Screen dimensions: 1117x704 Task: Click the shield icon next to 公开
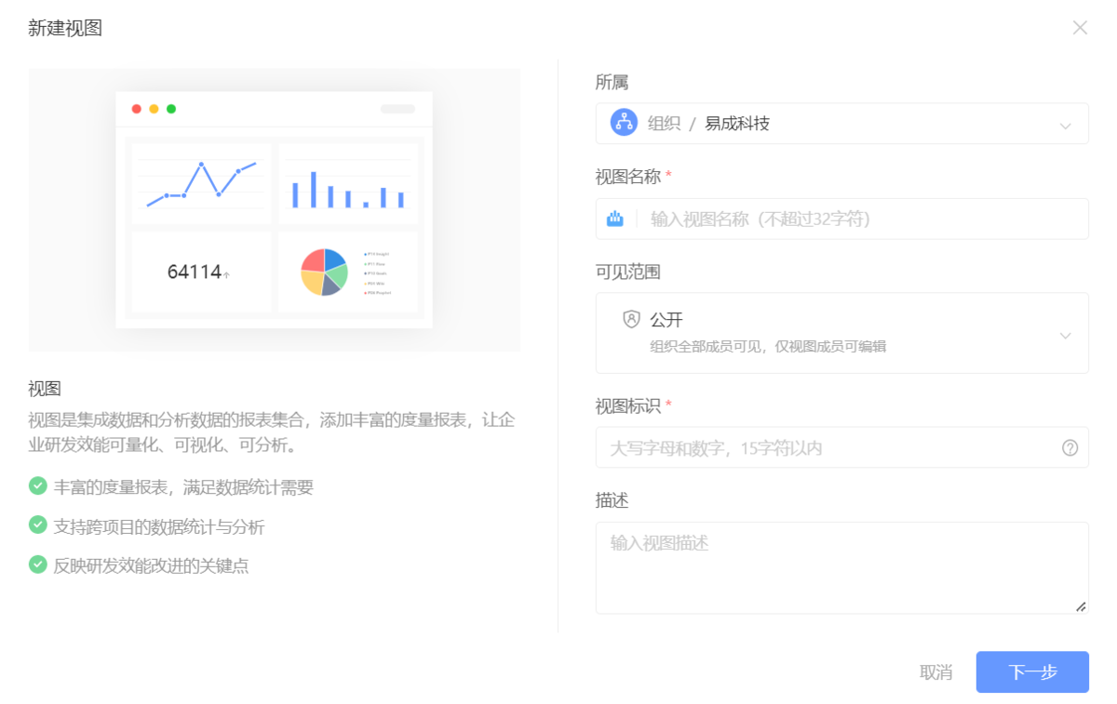click(x=631, y=319)
